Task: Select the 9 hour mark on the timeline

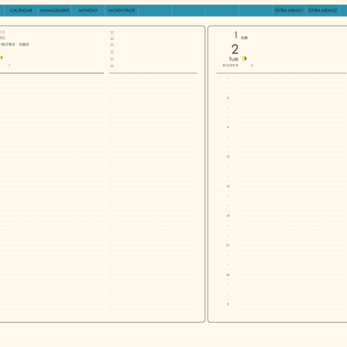Action: [228, 127]
